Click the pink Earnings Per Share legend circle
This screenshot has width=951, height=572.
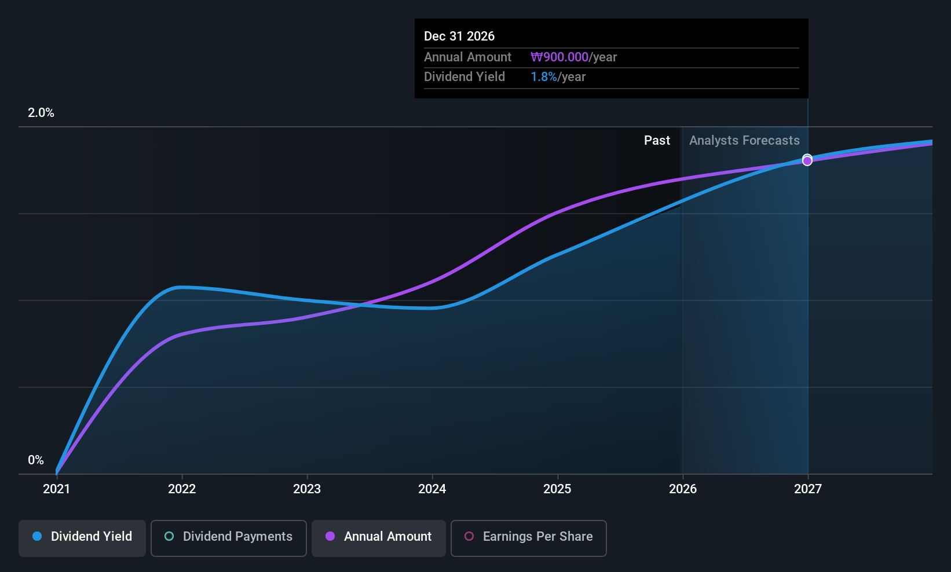pos(469,536)
